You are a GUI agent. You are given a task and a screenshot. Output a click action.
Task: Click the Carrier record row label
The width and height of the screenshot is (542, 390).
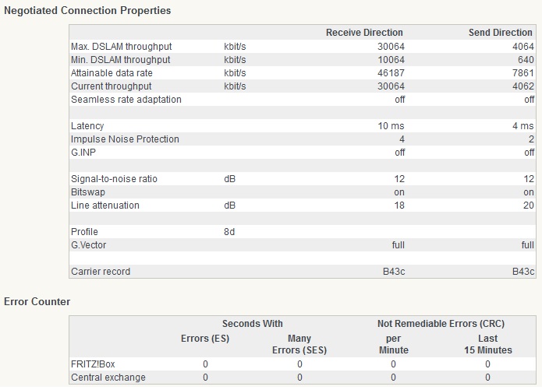(x=101, y=272)
